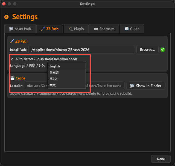Open the Shortcuts tab
Screen dimensions: 175x166
(x=104, y=29)
